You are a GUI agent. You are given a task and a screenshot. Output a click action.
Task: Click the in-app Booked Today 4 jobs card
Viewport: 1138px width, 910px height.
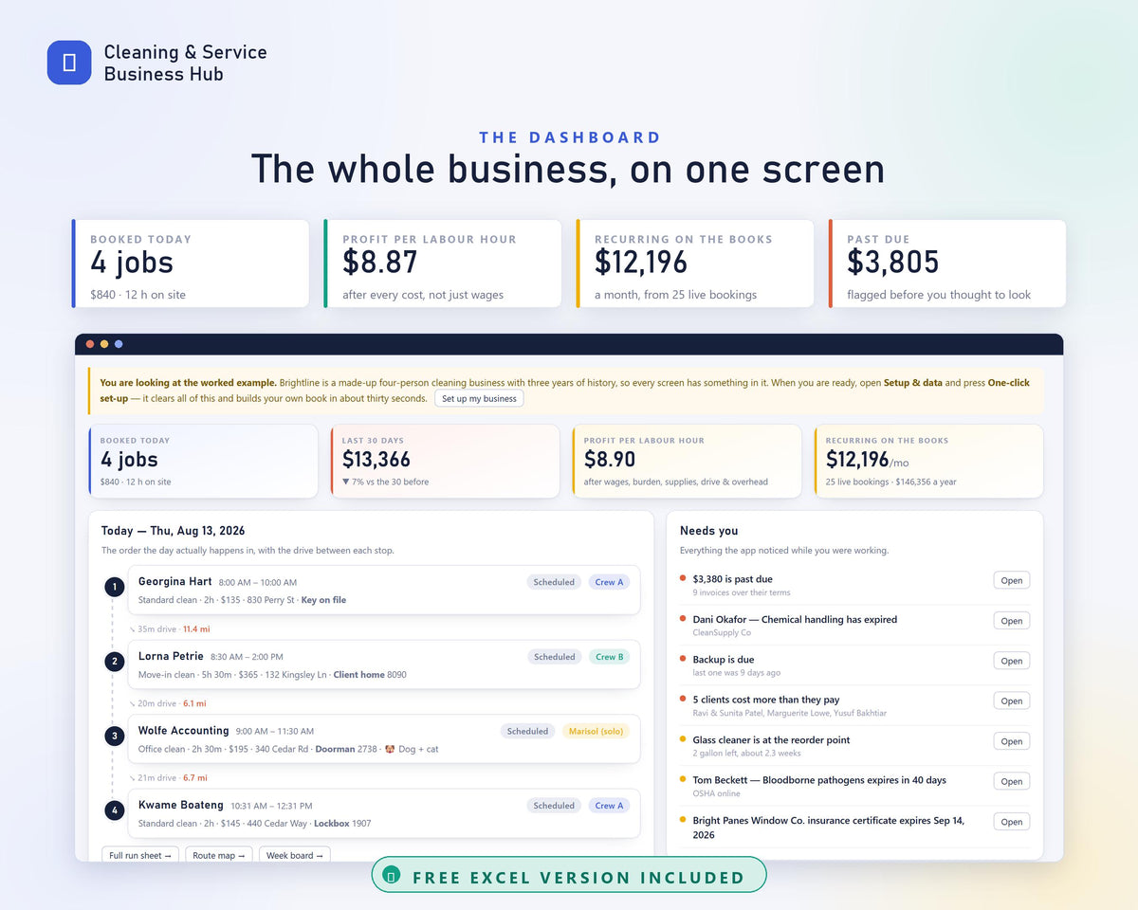tap(203, 461)
